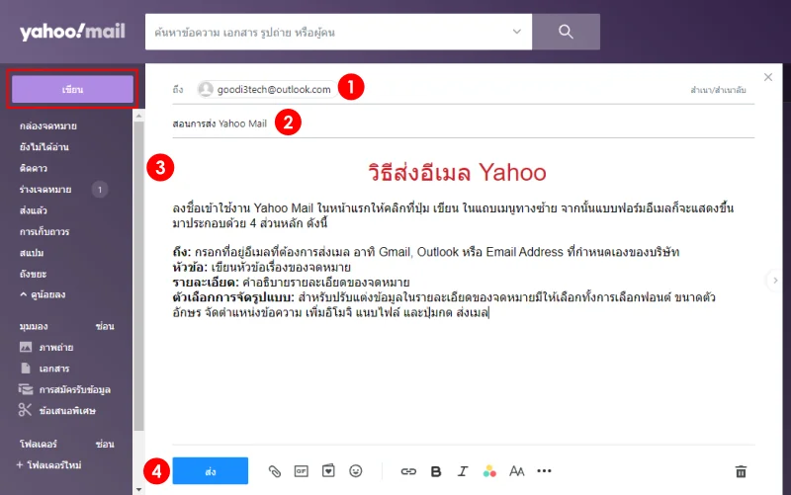Toggle bold formatting
Screen dimensions: 791x495
436,471
